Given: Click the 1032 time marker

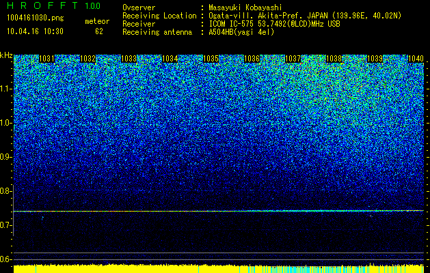Looking at the screenshot, I should coord(88,59).
